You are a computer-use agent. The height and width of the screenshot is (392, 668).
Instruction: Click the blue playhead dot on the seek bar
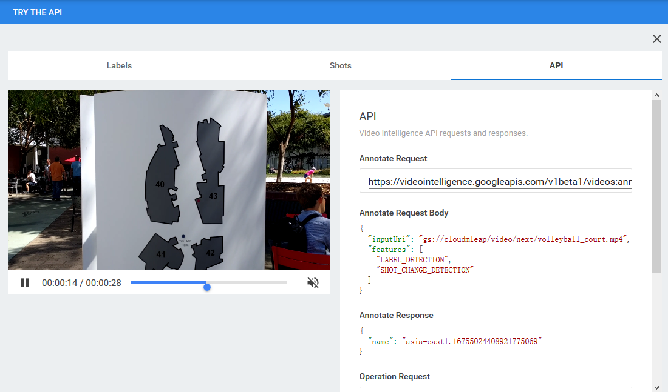click(207, 287)
